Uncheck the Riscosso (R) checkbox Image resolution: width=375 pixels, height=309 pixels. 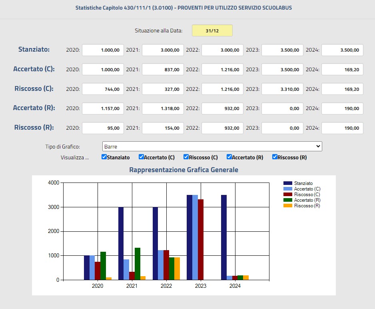(275, 157)
